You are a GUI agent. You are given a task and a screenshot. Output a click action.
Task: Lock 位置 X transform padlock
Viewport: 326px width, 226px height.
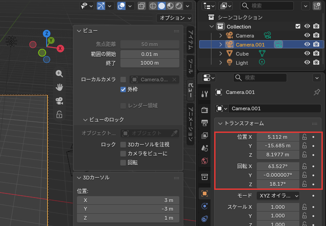coord(304,137)
